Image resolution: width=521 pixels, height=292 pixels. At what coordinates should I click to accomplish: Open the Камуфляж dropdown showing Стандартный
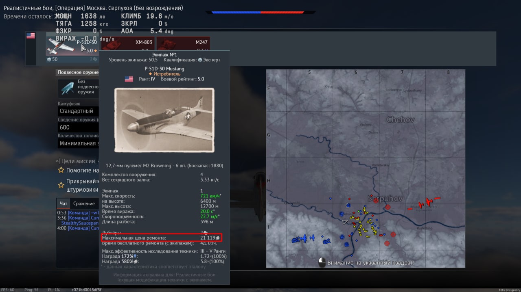coord(78,111)
